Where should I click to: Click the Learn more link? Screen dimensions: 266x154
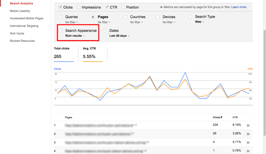click(x=239, y=7)
